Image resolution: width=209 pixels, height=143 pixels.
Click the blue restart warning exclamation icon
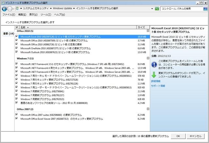click(x=154, y=64)
